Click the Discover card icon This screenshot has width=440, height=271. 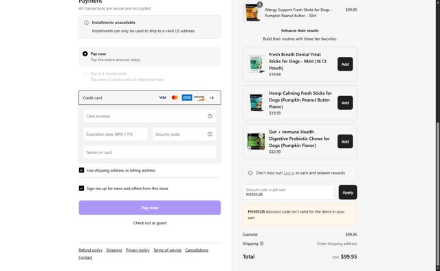click(x=199, y=97)
